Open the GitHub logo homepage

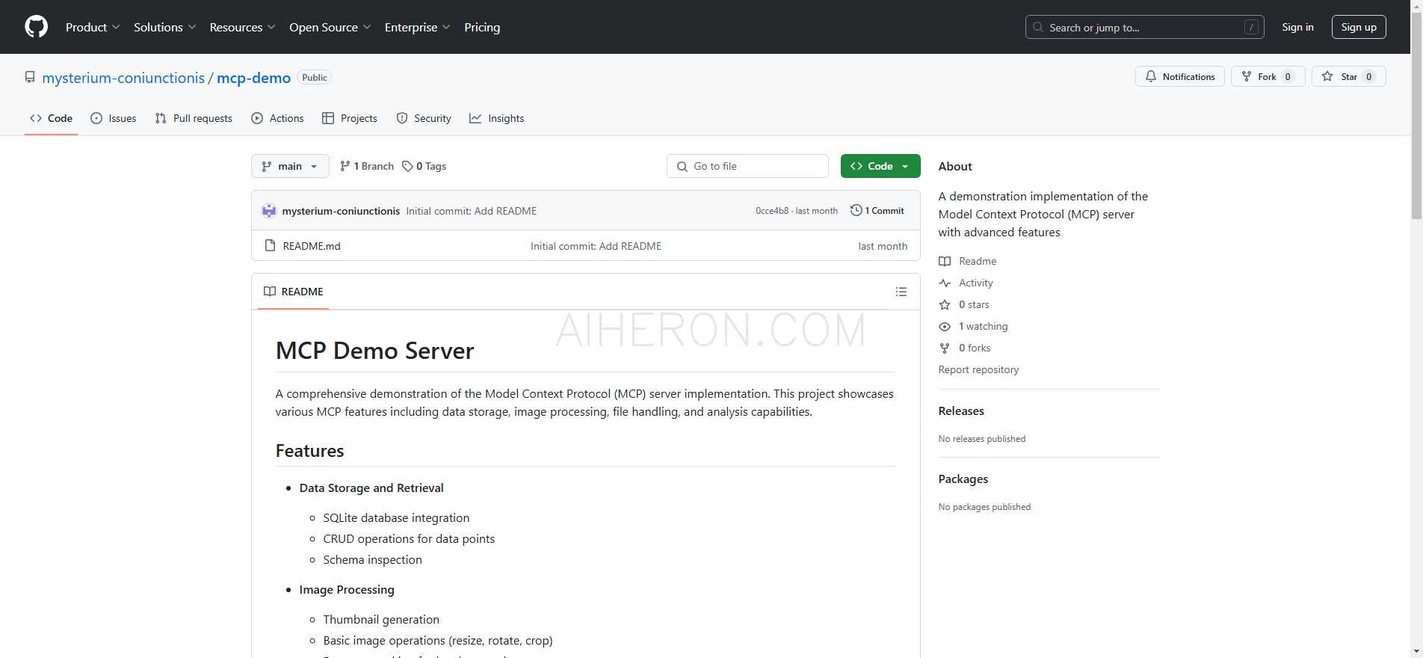pyautogui.click(x=36, y=27)
